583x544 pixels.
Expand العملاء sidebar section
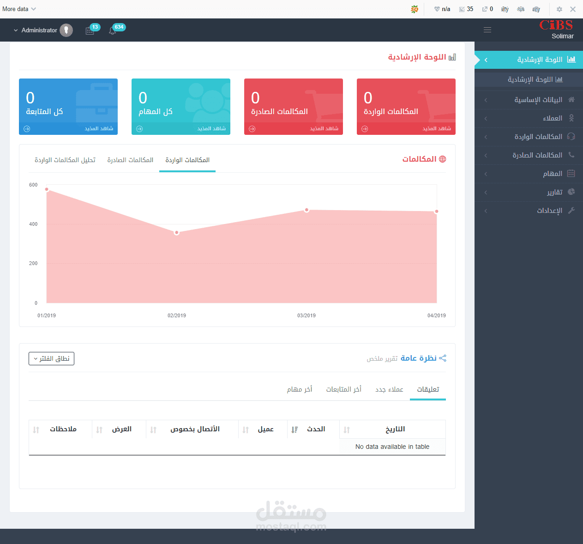pos(486,118)
